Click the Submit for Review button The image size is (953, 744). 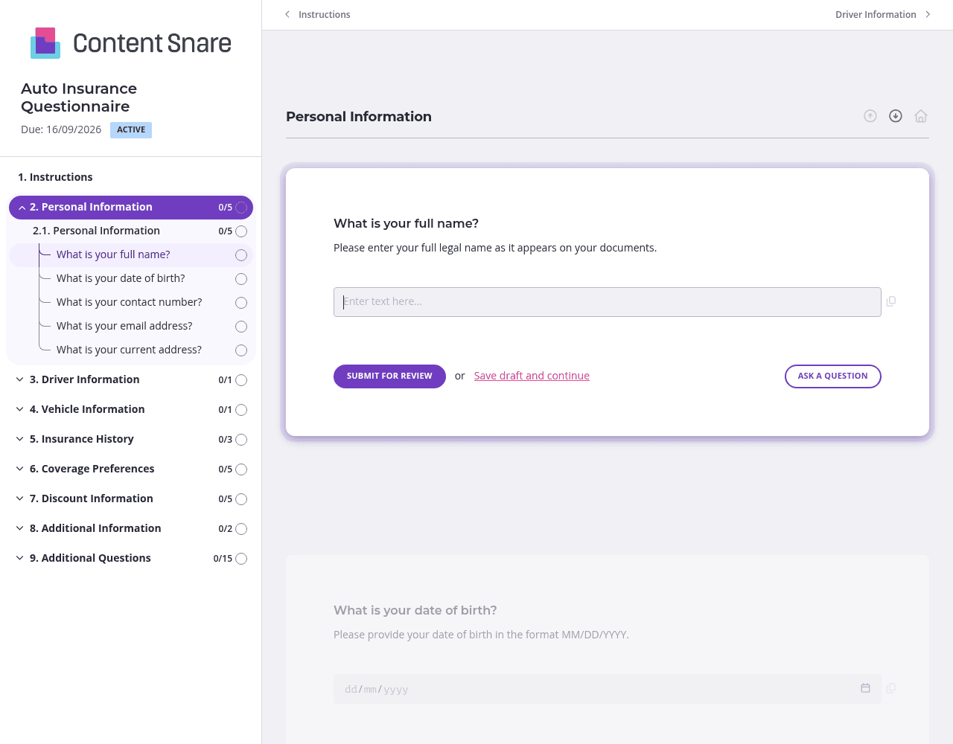pyautogui.click(x=389, y=376)
